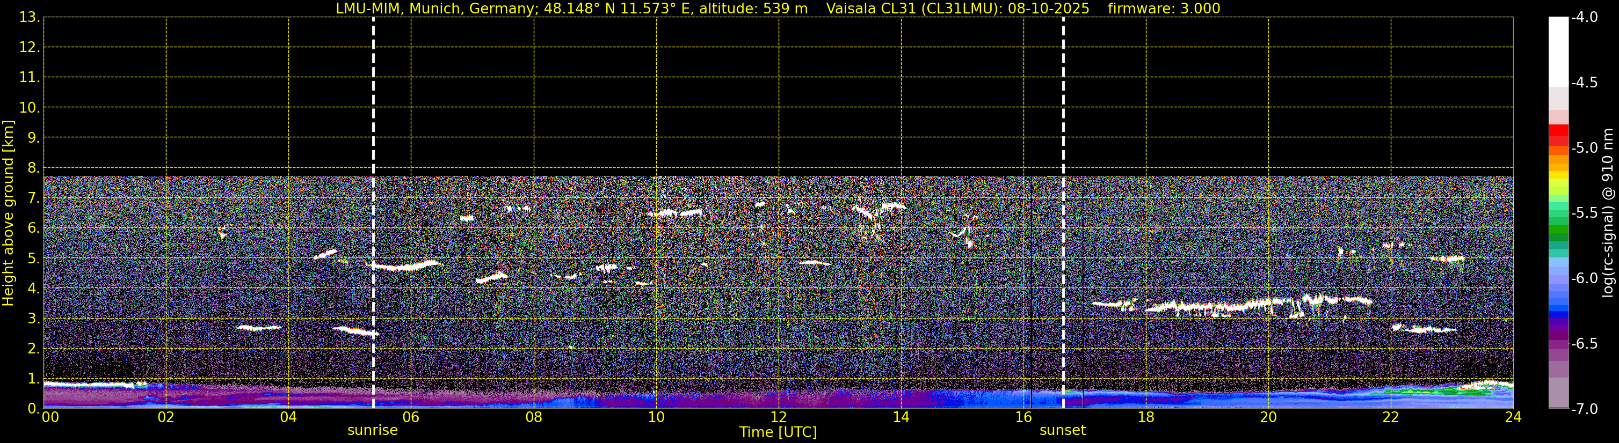Click the '12' hour tick on time axis

[x=778, y=418]
